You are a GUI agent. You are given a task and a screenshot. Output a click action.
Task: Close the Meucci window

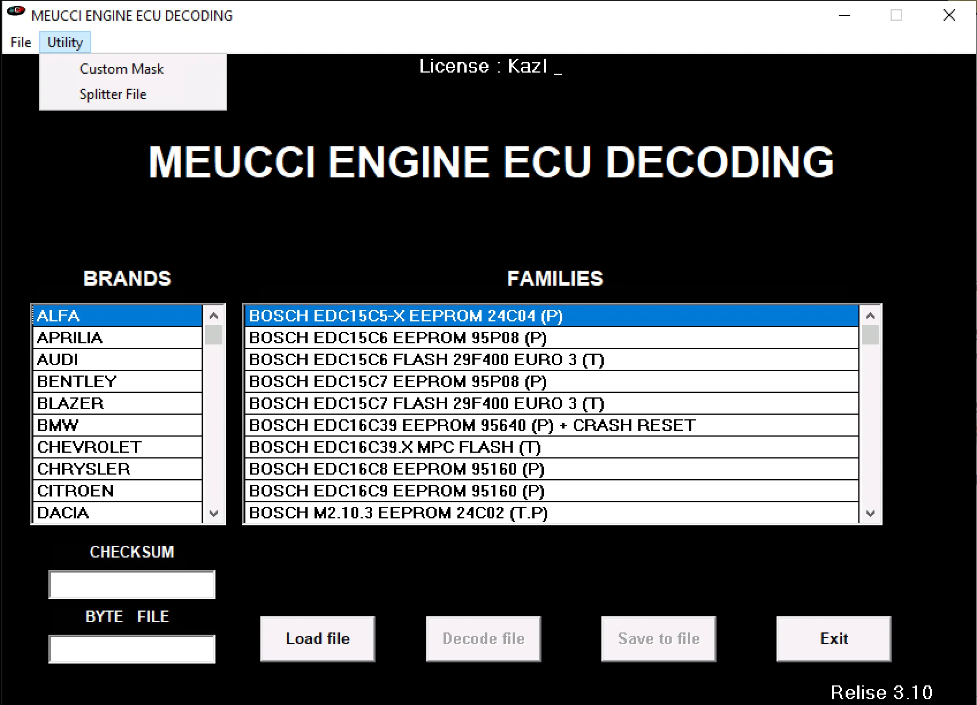(949, 16)
